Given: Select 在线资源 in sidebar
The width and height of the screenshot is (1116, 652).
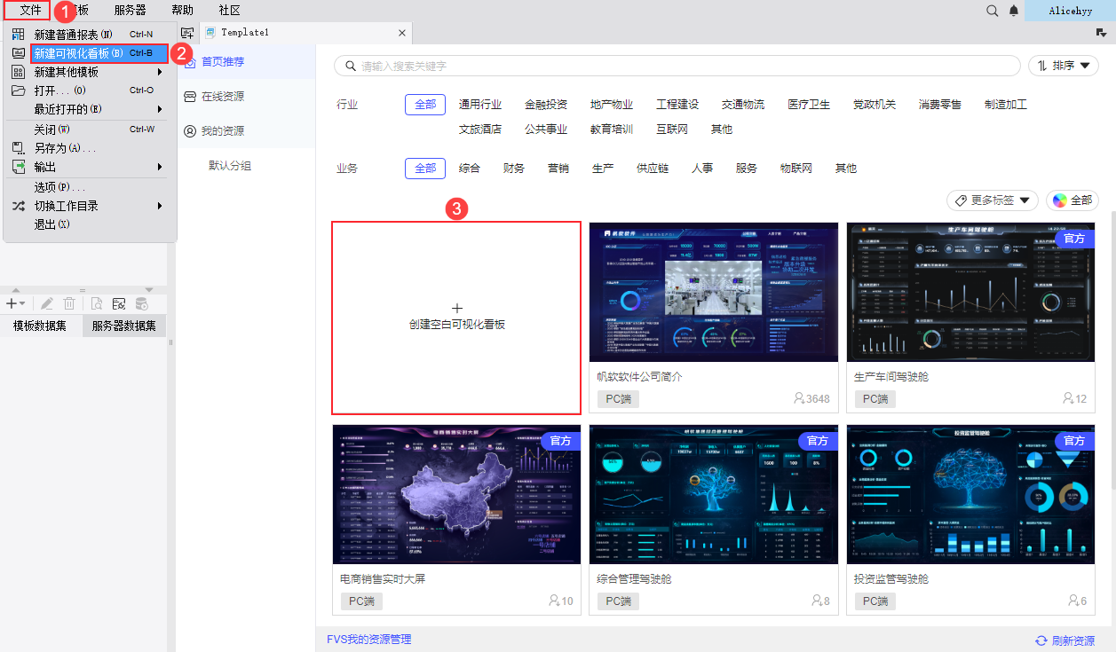Looking at the screenshot, I should coord(246,96).
